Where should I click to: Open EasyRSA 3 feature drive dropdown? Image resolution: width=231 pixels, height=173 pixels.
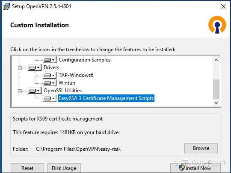point(50,98)
